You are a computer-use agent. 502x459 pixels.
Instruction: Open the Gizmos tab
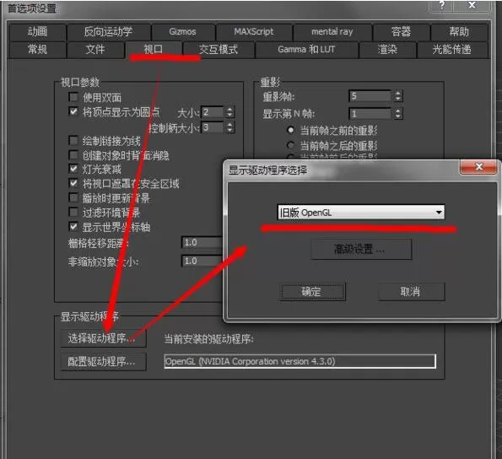point(182,32)
